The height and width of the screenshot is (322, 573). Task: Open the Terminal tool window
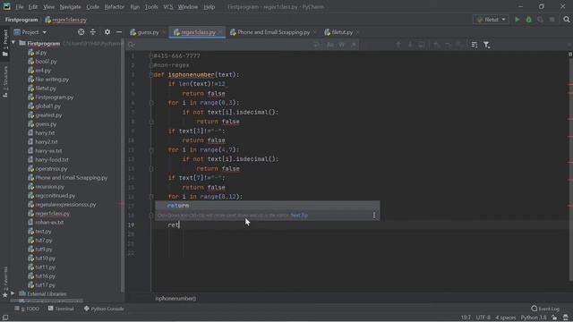point(61,309)
